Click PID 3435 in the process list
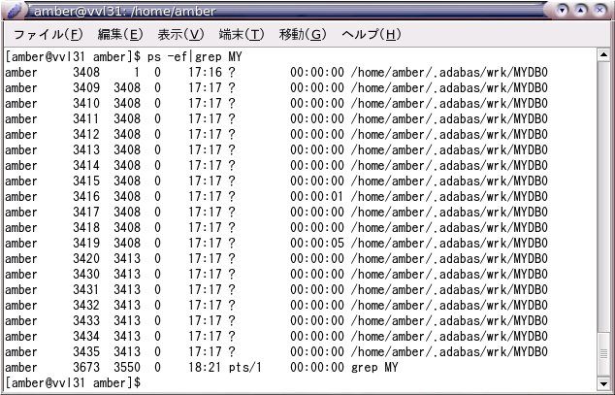The image size is (615, 395). pos(86,352)
